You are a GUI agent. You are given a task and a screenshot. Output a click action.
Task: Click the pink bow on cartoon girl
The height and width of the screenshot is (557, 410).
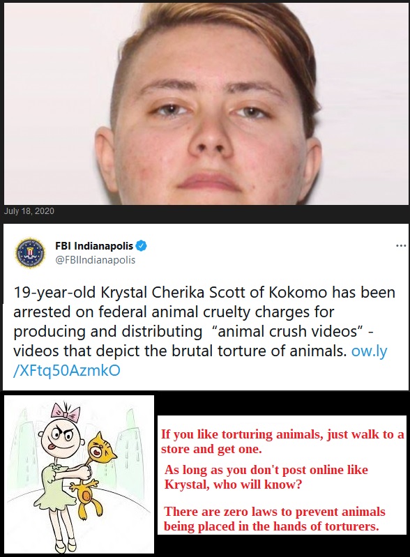66,411
